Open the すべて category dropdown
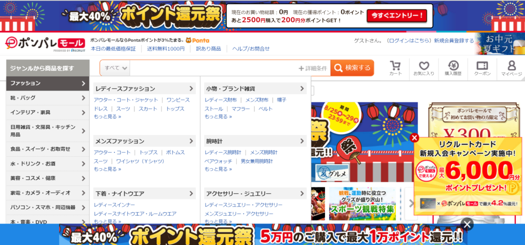Screen dimensions: 525x245 pos(115,68)
